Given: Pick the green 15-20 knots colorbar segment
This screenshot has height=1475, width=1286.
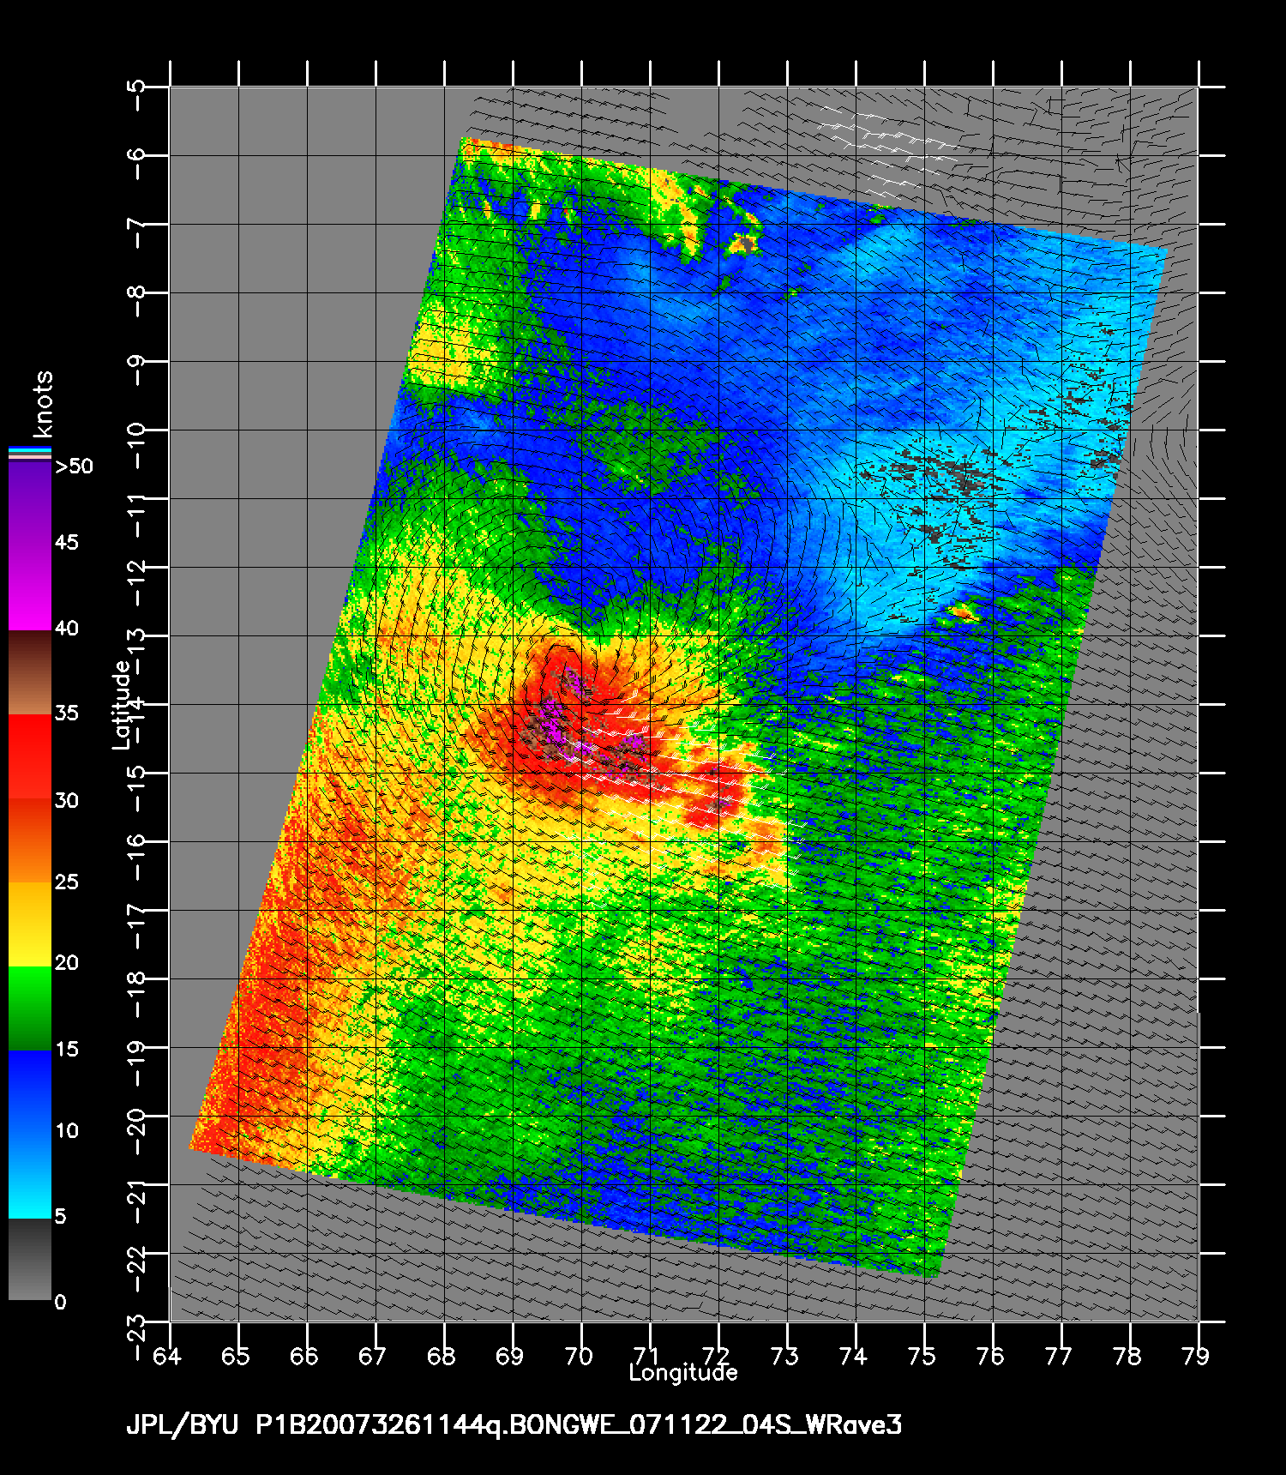Looking at the screenshot, I should click(x=30, y=1008).
